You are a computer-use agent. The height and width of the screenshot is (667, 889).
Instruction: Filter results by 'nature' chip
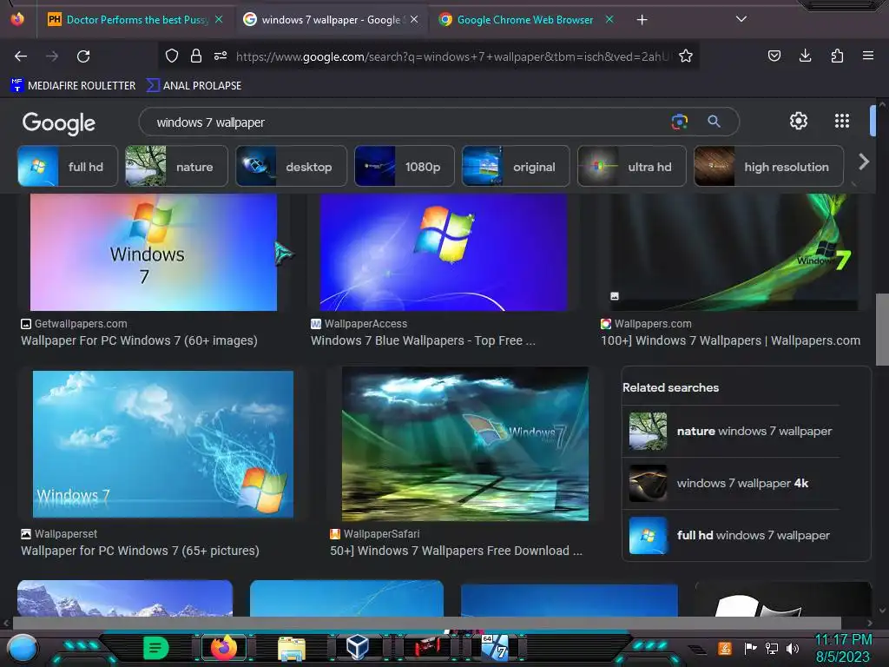click(x=176, y=166)
